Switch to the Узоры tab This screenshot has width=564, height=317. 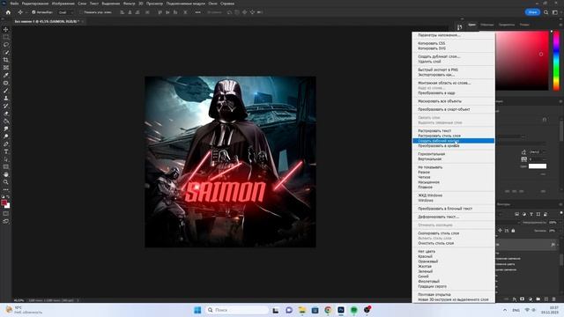pos(524,25)
